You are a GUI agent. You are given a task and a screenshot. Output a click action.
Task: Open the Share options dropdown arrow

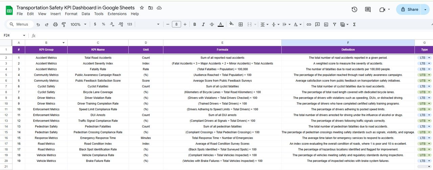click(x=425, y=9)
